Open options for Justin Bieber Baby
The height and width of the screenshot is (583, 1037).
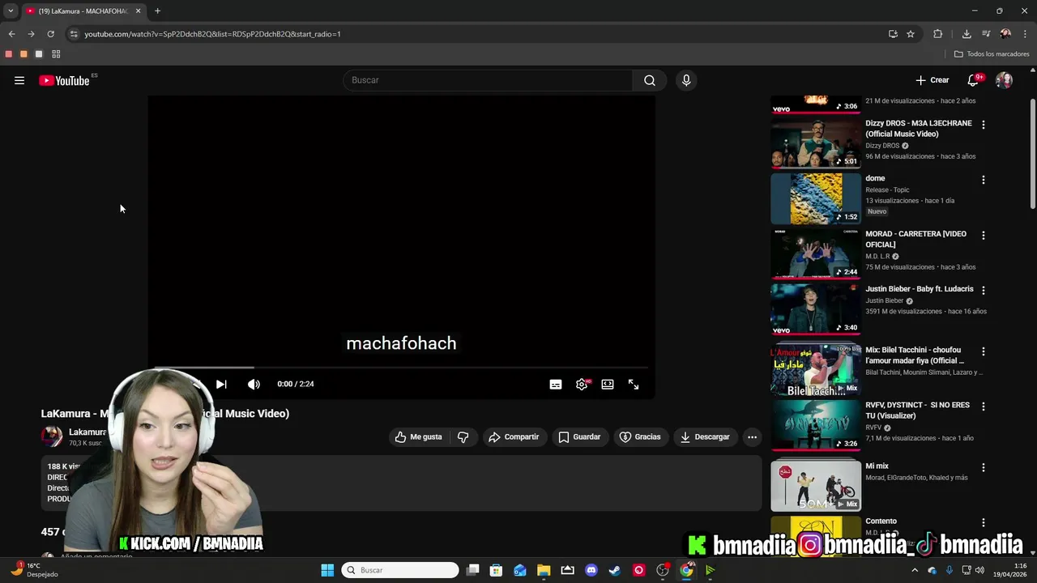point(984,290)
